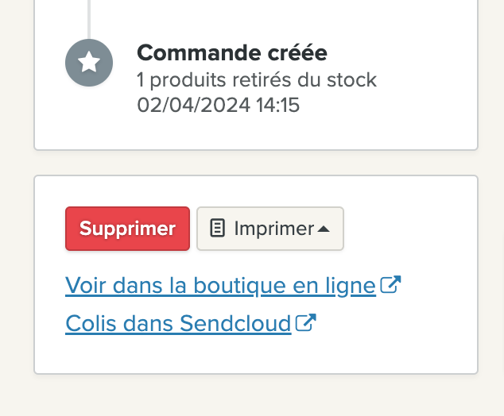Click the red Supprimer button

coord(128,229)
